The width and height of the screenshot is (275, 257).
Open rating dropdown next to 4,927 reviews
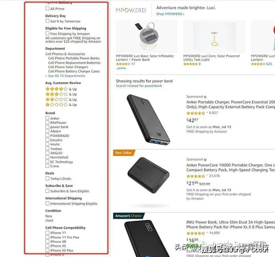coord(207,112)
